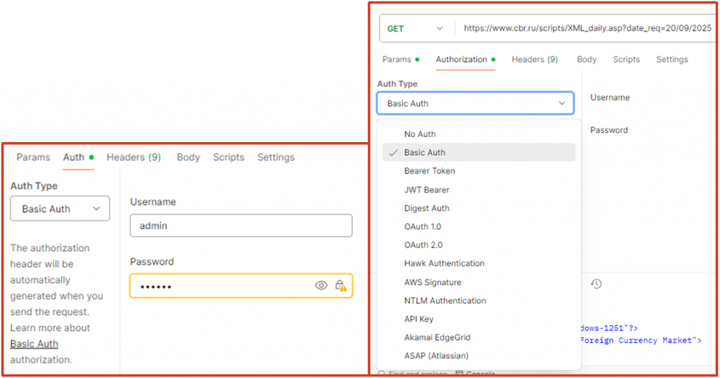Pick AWS Signature auth type
This screenshot has width=720, height=378.
pos(432,282)
